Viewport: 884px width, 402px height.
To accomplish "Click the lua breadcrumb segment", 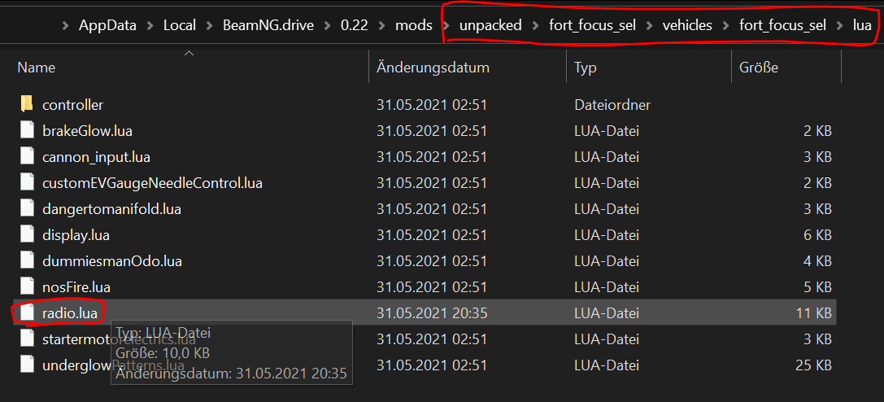I will pos(862,25).
